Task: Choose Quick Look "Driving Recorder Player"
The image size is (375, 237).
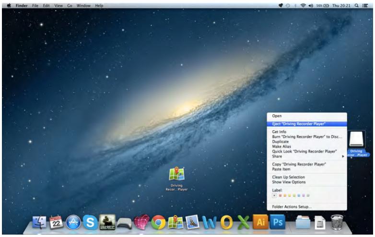Action: 307,151
